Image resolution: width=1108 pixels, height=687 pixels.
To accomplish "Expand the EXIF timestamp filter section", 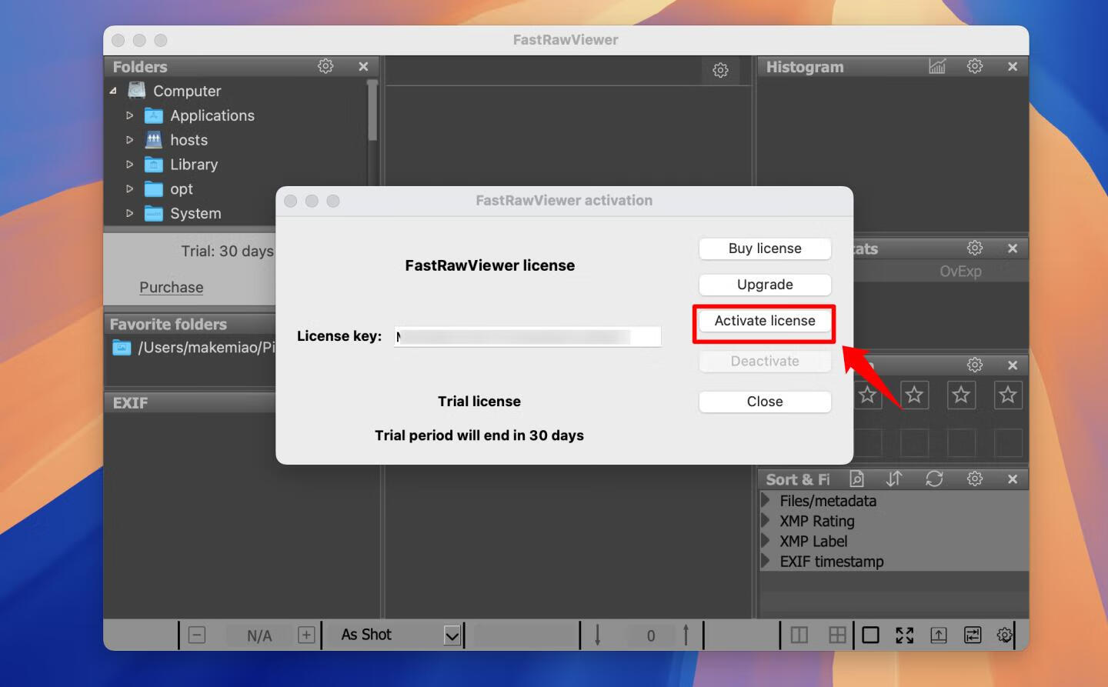I will pyautogui.click(x=766, y=561).
